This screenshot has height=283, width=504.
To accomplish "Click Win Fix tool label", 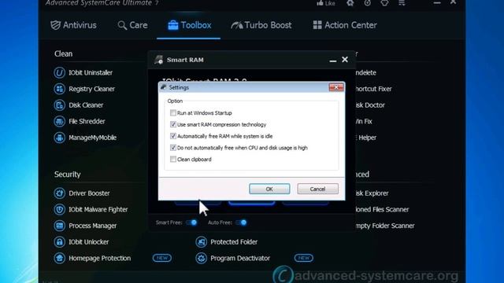I will tap(364, 121).
